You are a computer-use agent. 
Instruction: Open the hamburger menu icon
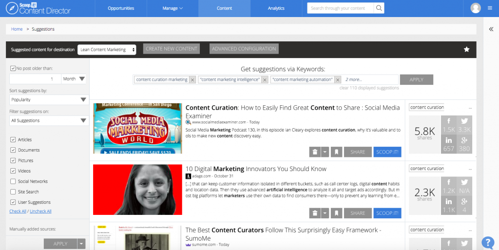490,8
